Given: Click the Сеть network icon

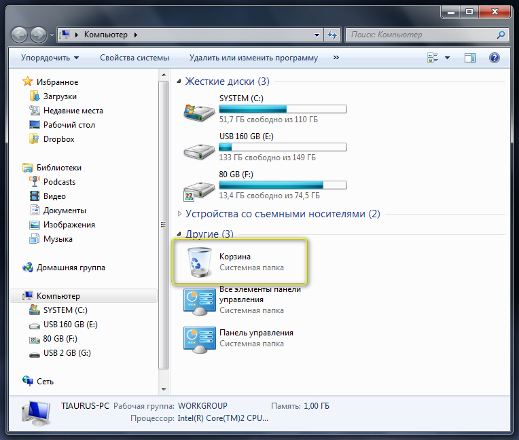Looking at the screenshot, I should [x=28, y=381].
